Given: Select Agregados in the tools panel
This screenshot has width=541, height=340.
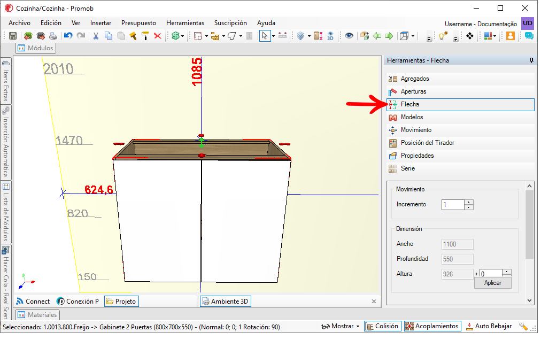Looking at the screenshot, I should pos(460,79).
